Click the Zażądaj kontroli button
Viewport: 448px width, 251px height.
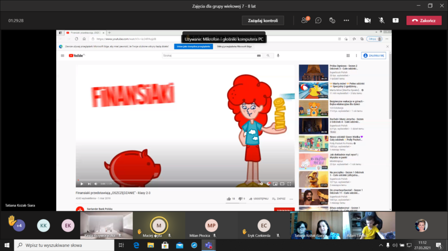[263, 21]
